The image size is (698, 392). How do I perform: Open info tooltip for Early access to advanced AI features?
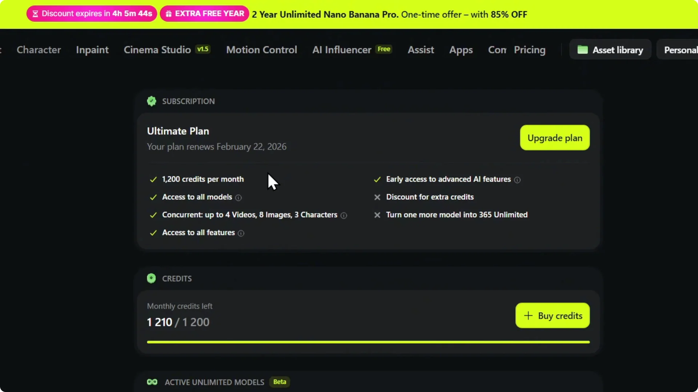[x=518, y=180]
